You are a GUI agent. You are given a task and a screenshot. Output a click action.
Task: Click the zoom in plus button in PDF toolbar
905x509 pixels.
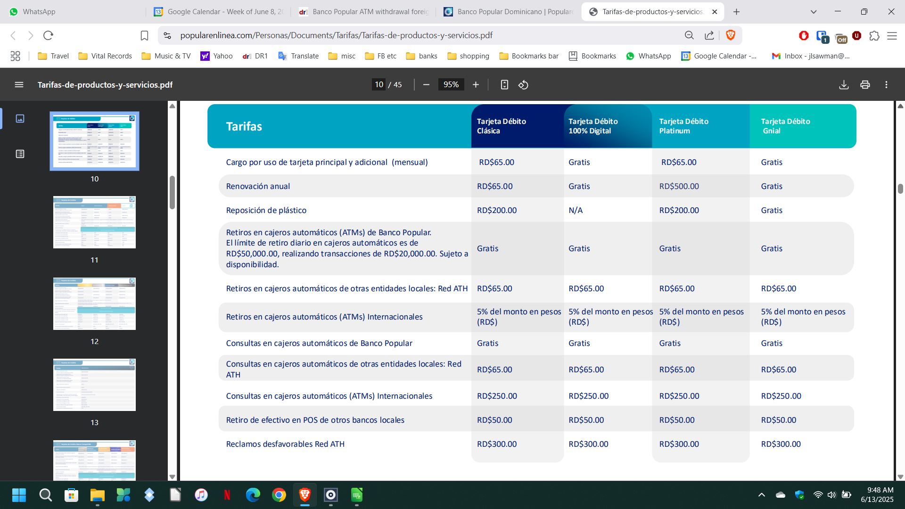pos(476,85)
